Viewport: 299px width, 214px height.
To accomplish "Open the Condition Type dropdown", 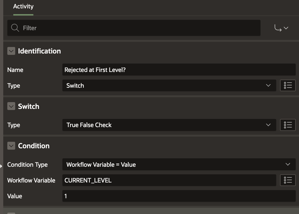I will point(179,165).
